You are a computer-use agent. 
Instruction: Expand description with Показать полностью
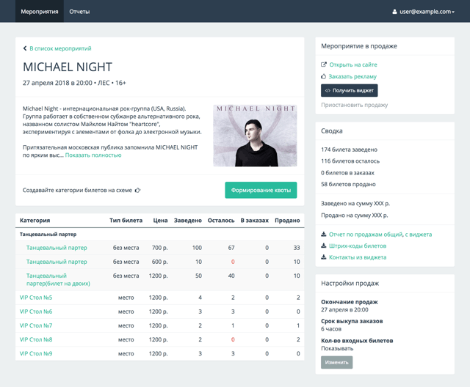(x=93, y=155)
